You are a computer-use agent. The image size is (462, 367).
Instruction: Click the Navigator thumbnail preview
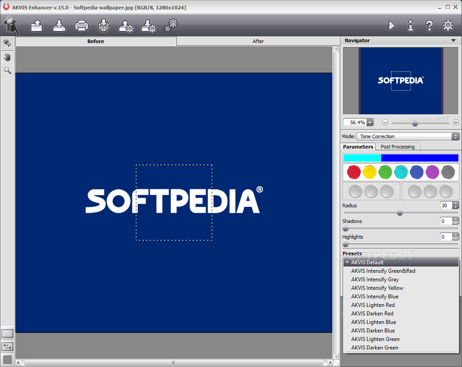click(x=401, y=81)
